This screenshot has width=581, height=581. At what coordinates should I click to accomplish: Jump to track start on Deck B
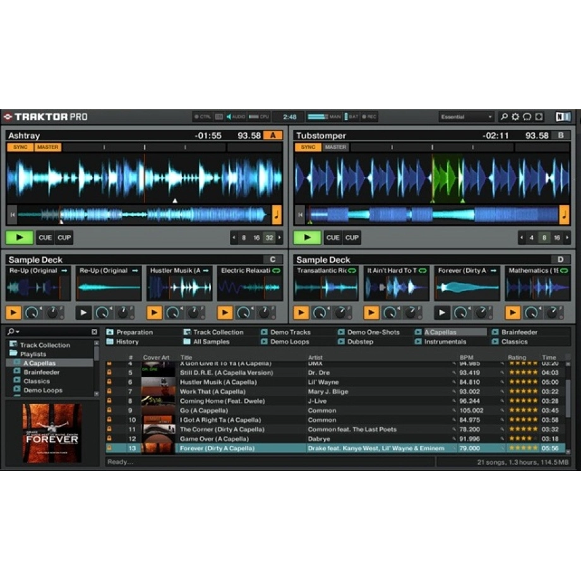coord(300,215)
